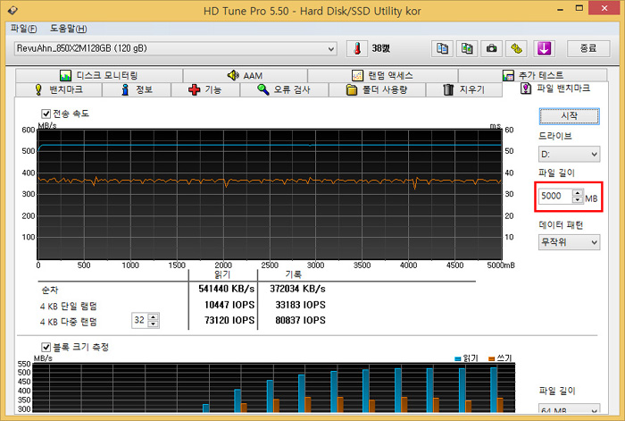This screenshot has width=625, height=421.
Task: Decrease queue depth 32 with down arrow
Action: [153, 324]
